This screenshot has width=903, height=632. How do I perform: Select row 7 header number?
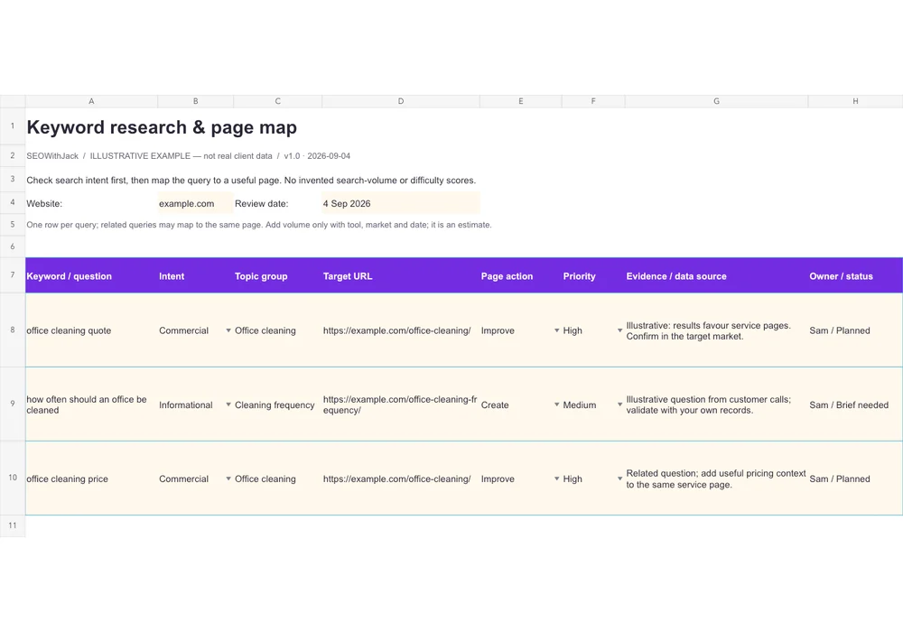click(x=13, y=275)
